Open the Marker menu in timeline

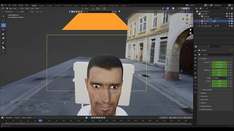[29, 118]
